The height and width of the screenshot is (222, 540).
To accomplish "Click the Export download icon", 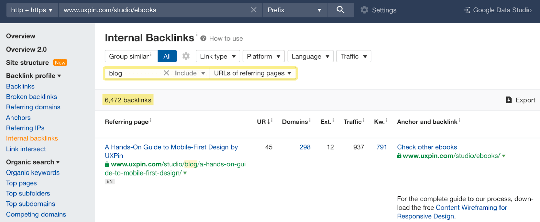I will pyautogui.click(x=509, y=100).
